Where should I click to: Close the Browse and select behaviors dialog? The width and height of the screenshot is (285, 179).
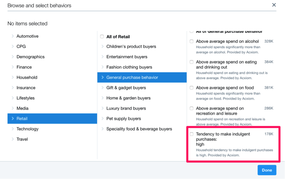[x=274, y=5]
